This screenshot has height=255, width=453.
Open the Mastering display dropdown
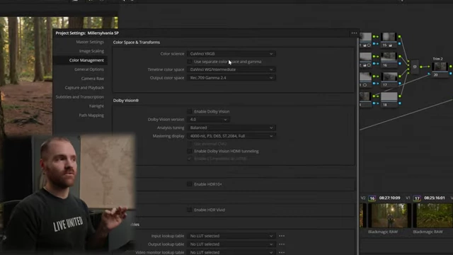click(231, 136)
